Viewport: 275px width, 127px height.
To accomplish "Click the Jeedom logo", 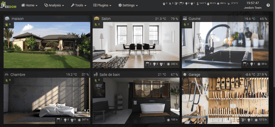I will pos(8,5).
